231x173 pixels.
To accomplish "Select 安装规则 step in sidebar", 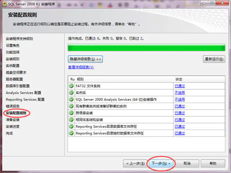I will tap(13, 59).
